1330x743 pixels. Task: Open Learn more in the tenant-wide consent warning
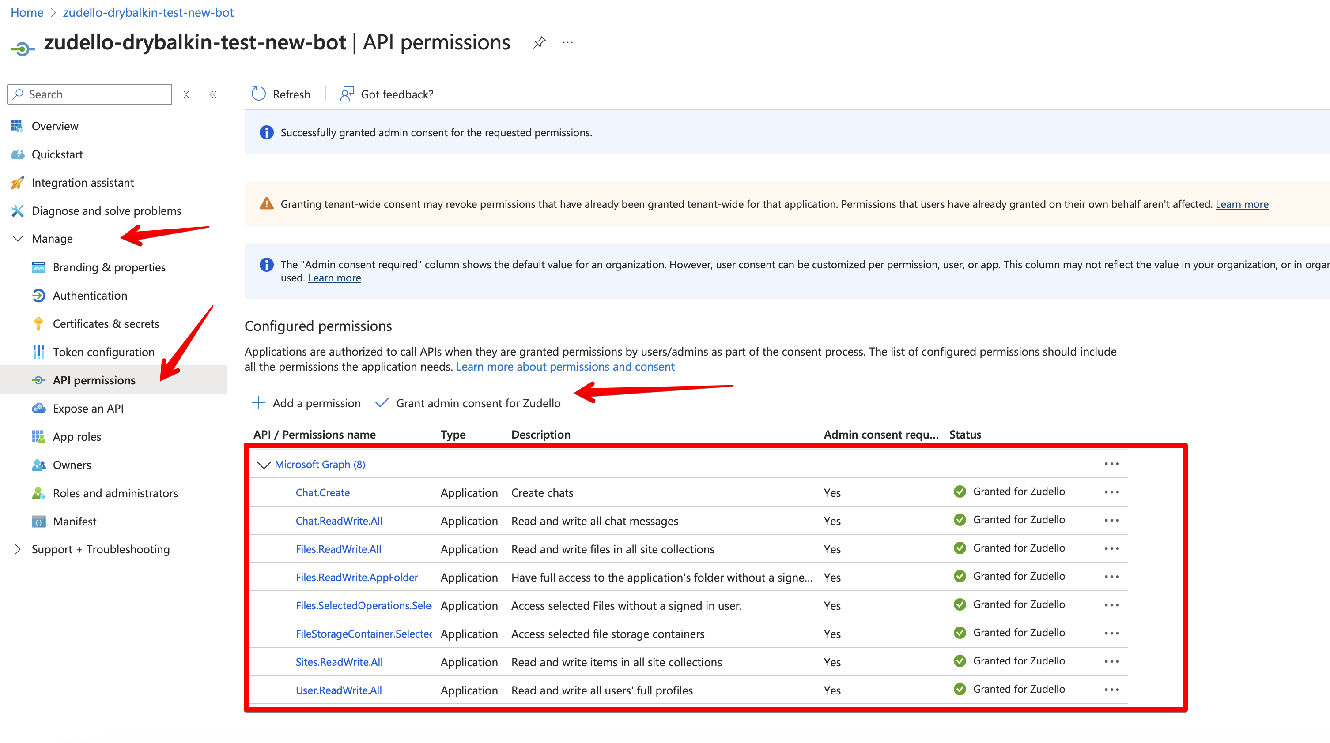coord(1242,204)
